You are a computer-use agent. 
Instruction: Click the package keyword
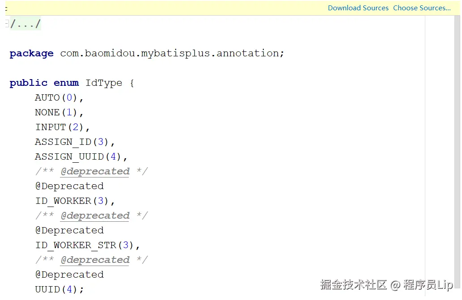point(31,54)
